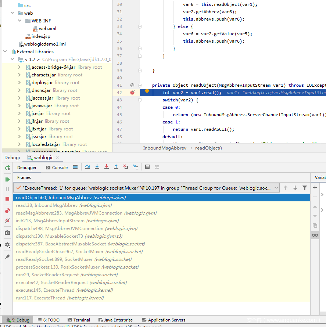This screenshot has width=326, height=327.
Task: Toggle the glasses watches view icon
Action: (315, 235)
